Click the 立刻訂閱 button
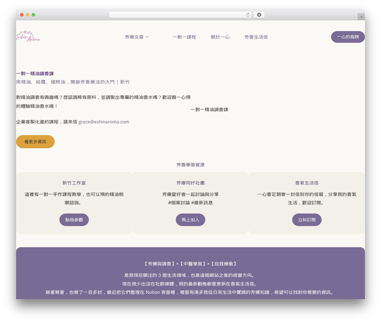Image resolution: width=381 pixels, height=322 pixels. (x=307, y=220)
